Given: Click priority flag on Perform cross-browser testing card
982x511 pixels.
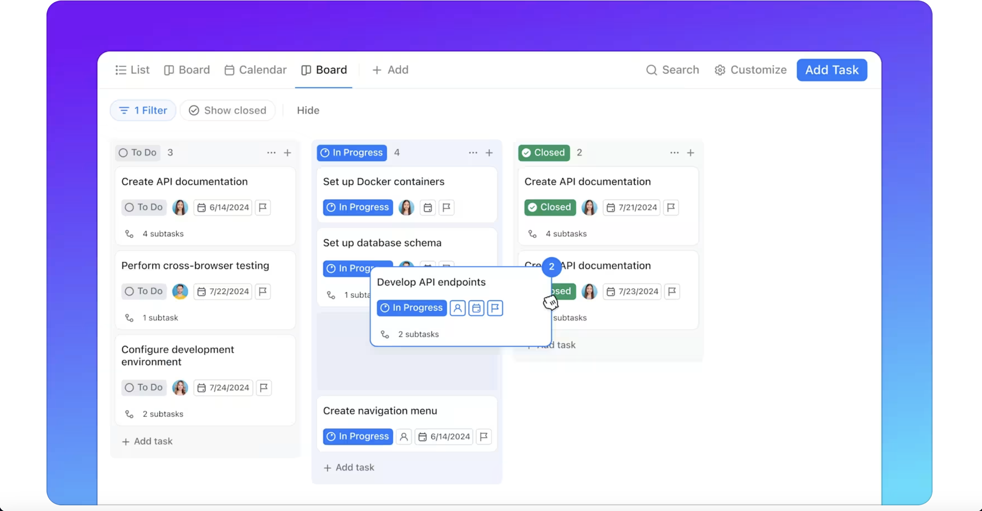Looking at the screenshot, I should coord(263,292).
